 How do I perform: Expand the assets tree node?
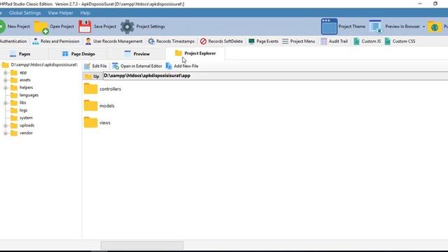point(6,80)
